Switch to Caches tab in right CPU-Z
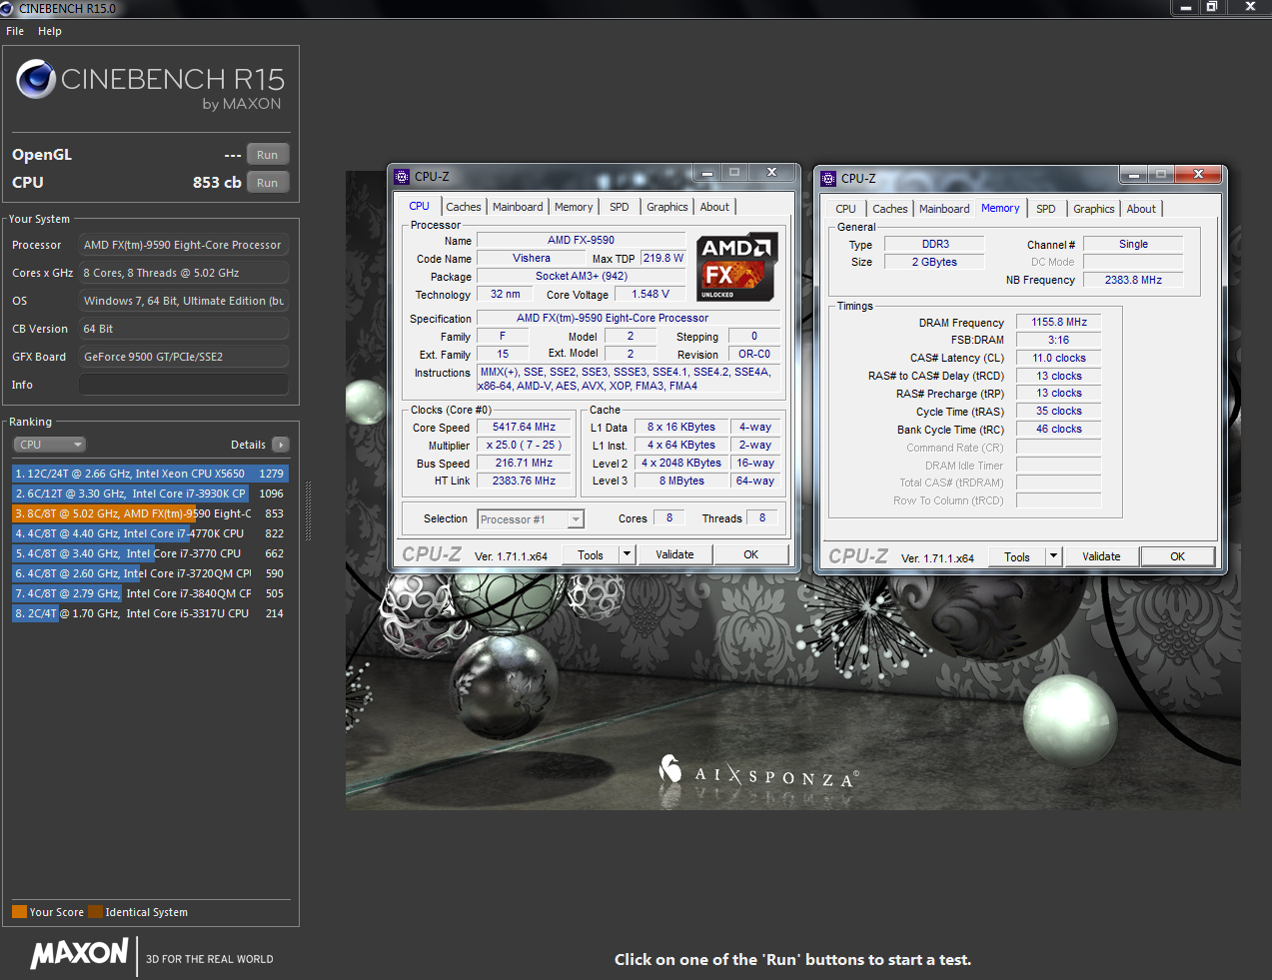This screenshot has width=1272, height=980. point(890,209)
